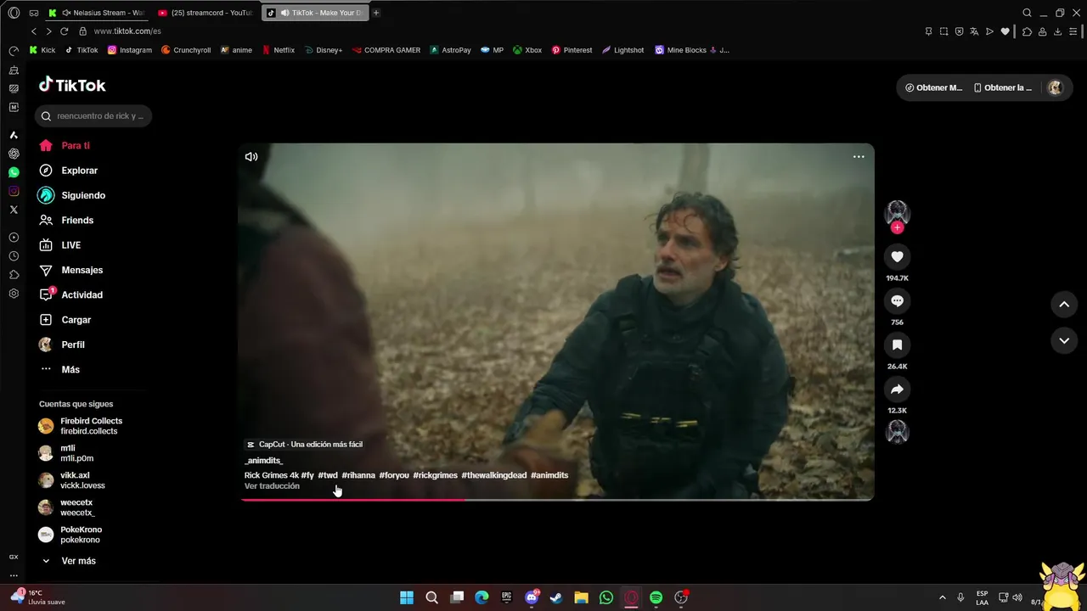Open the profile avatar in the top right

tap(1055, 87)
